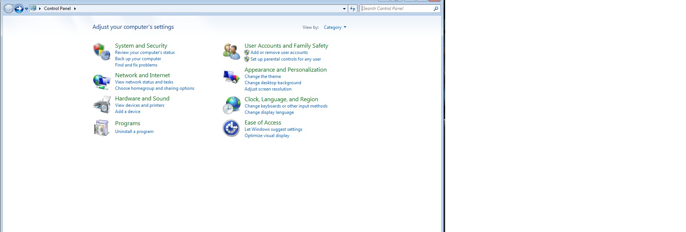Open User Accounts and Family Safety
Image resolution: width=686 pixels, height=232 pixels.
click(286, 46)
